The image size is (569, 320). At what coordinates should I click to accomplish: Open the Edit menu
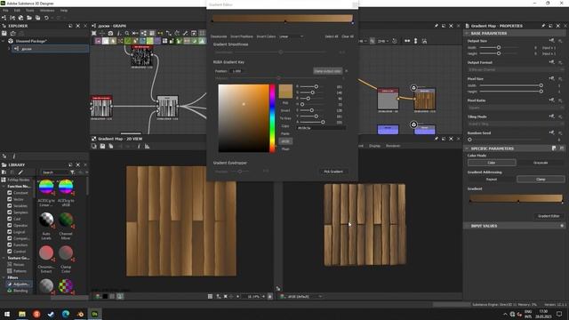coord(17,11)
